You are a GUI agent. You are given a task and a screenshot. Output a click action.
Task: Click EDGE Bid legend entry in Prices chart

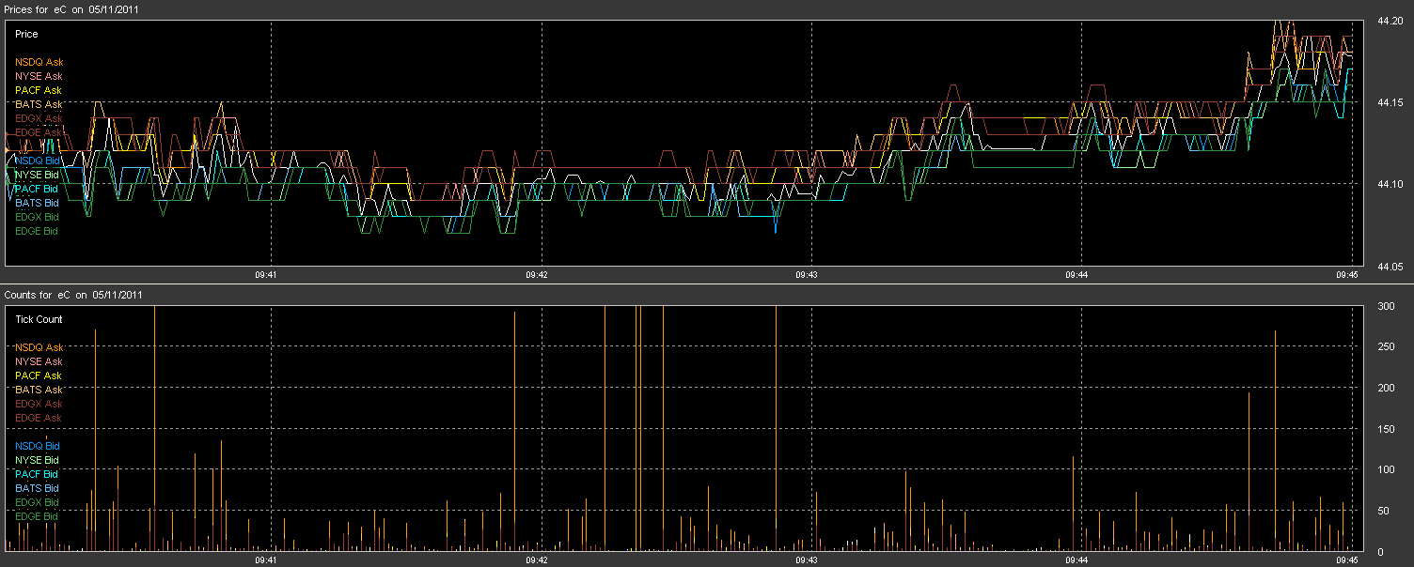pos(37,231)
